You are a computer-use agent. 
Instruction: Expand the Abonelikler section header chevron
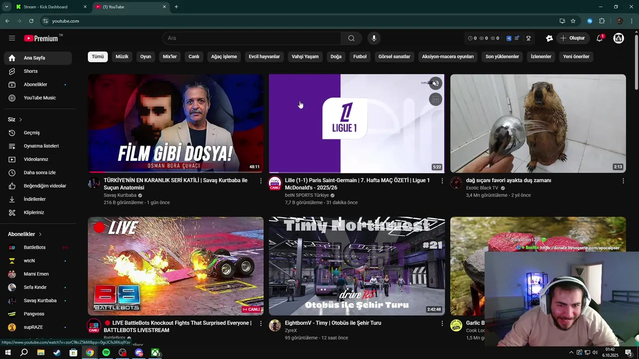pyautogui.click(x=40, y=234)
